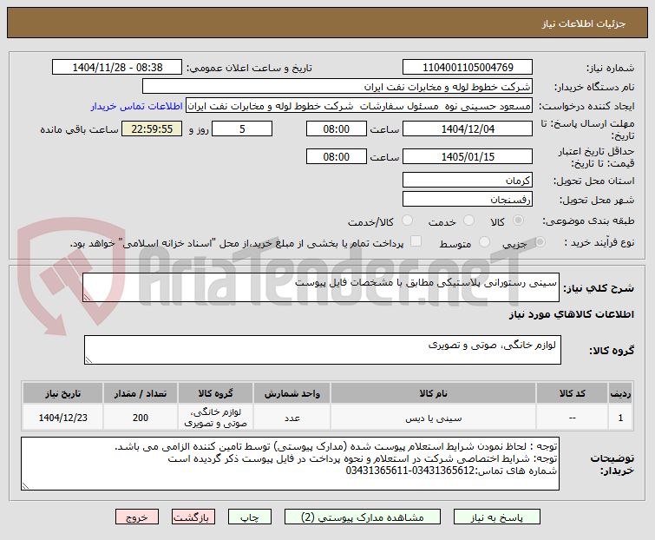Select the متوسط purchase type radio
Viewport: 655px width, 540px height.
click(x=484, y=241)
